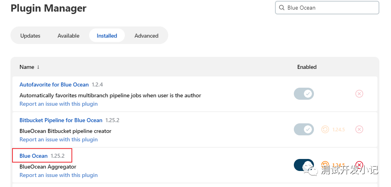Toggle Autofavorite for Blue Ocean enabled switch
The width and height of the screenshot is (391, 187).
point(304,94)
